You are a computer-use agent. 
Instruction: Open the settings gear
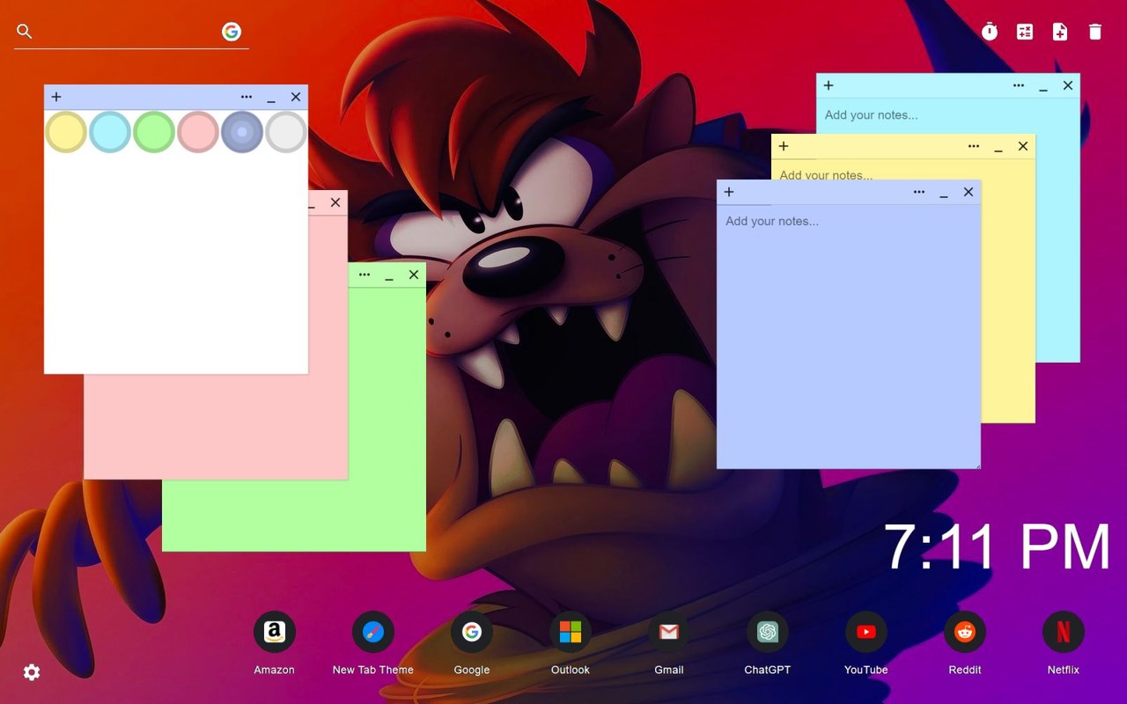coord(32,672)
